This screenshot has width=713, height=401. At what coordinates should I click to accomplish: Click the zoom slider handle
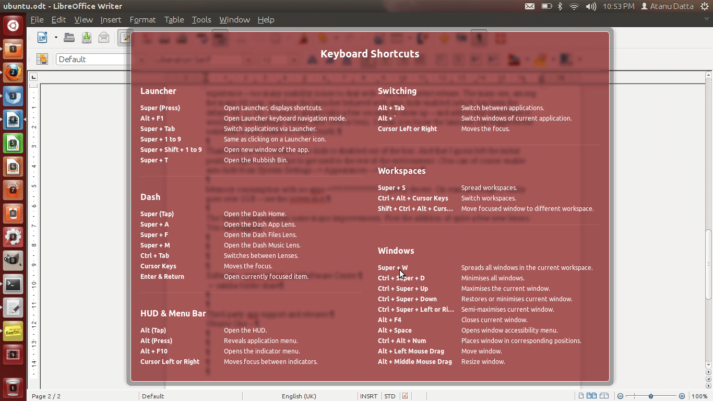(651, 396)
